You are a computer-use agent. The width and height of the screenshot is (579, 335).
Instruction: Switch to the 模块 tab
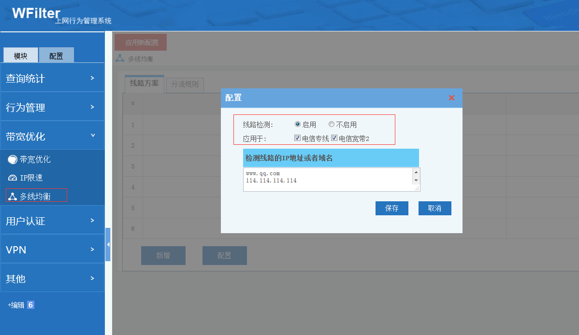[21, 56]
